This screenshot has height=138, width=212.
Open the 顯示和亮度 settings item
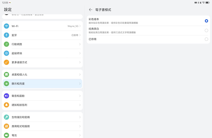[42, 84]
